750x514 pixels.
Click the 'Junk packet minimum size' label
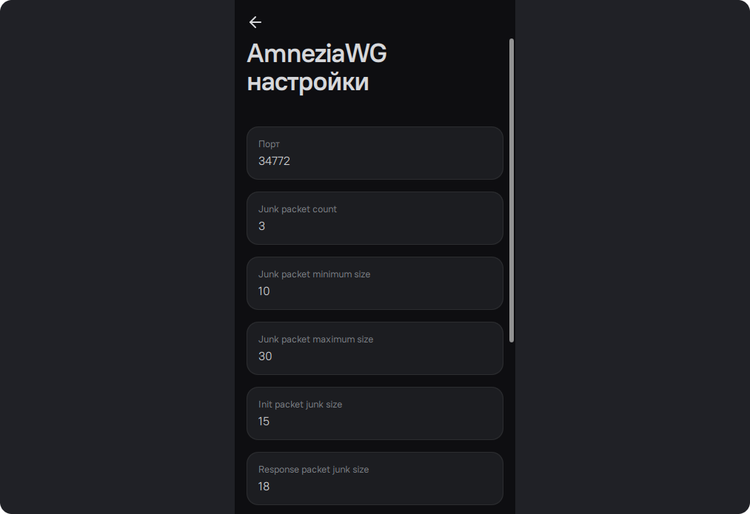pos(314,274)
